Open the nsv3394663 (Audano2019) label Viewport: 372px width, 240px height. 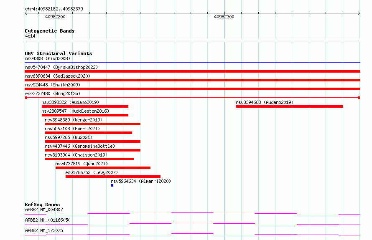coord(265,102)
